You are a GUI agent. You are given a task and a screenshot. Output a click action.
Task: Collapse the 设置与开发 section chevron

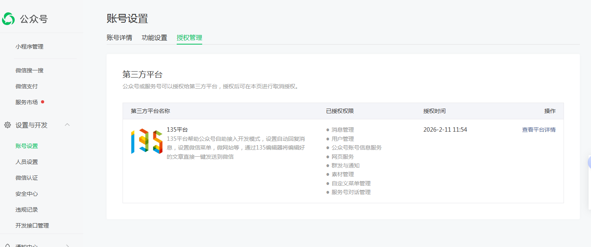(67, 125)
